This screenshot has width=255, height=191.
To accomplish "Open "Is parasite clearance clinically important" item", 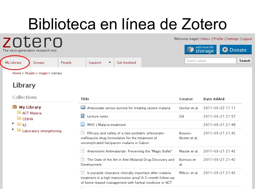I will [x=127, y=178].
